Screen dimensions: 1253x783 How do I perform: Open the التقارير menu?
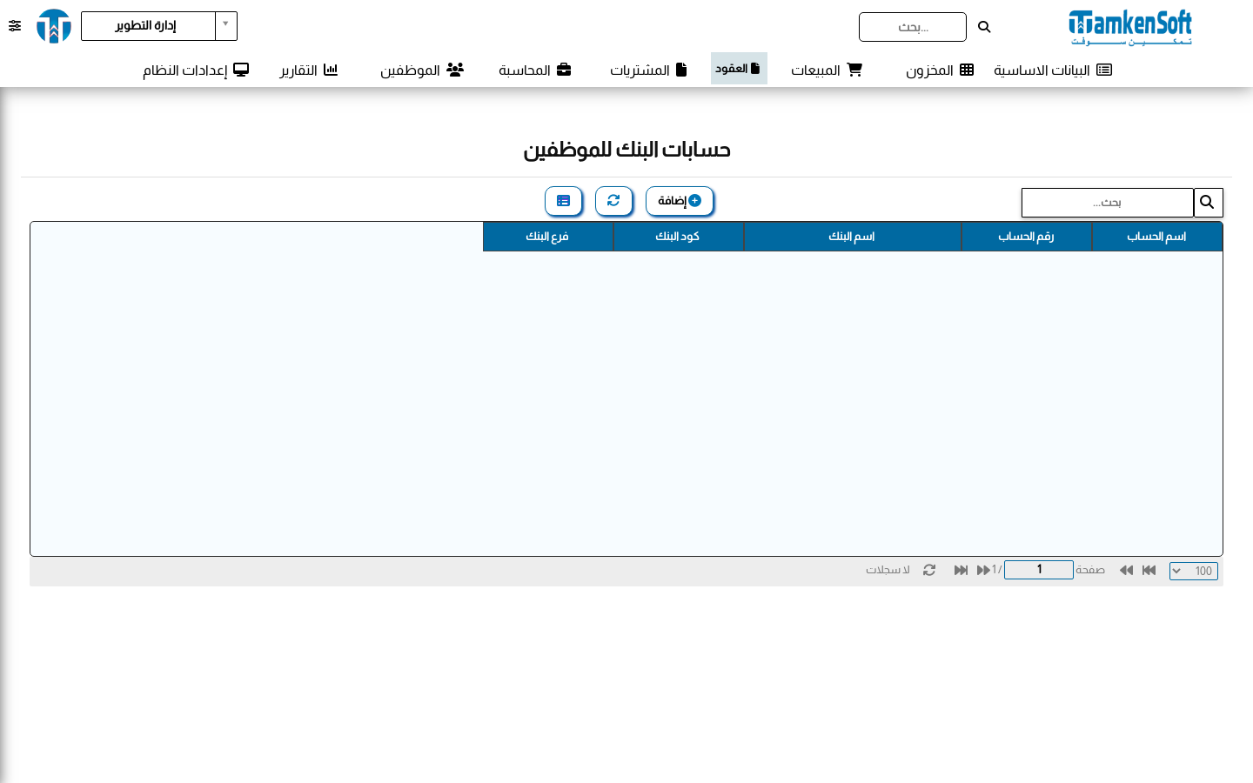(x=308, y=70)
